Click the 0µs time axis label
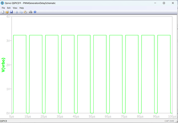Screen dimensions: 178x123 12,117
